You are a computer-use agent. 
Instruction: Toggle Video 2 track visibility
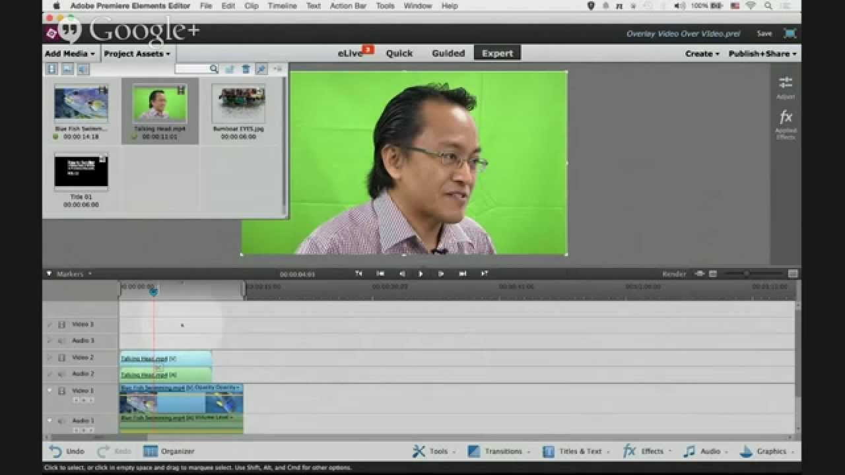(61, 358)
